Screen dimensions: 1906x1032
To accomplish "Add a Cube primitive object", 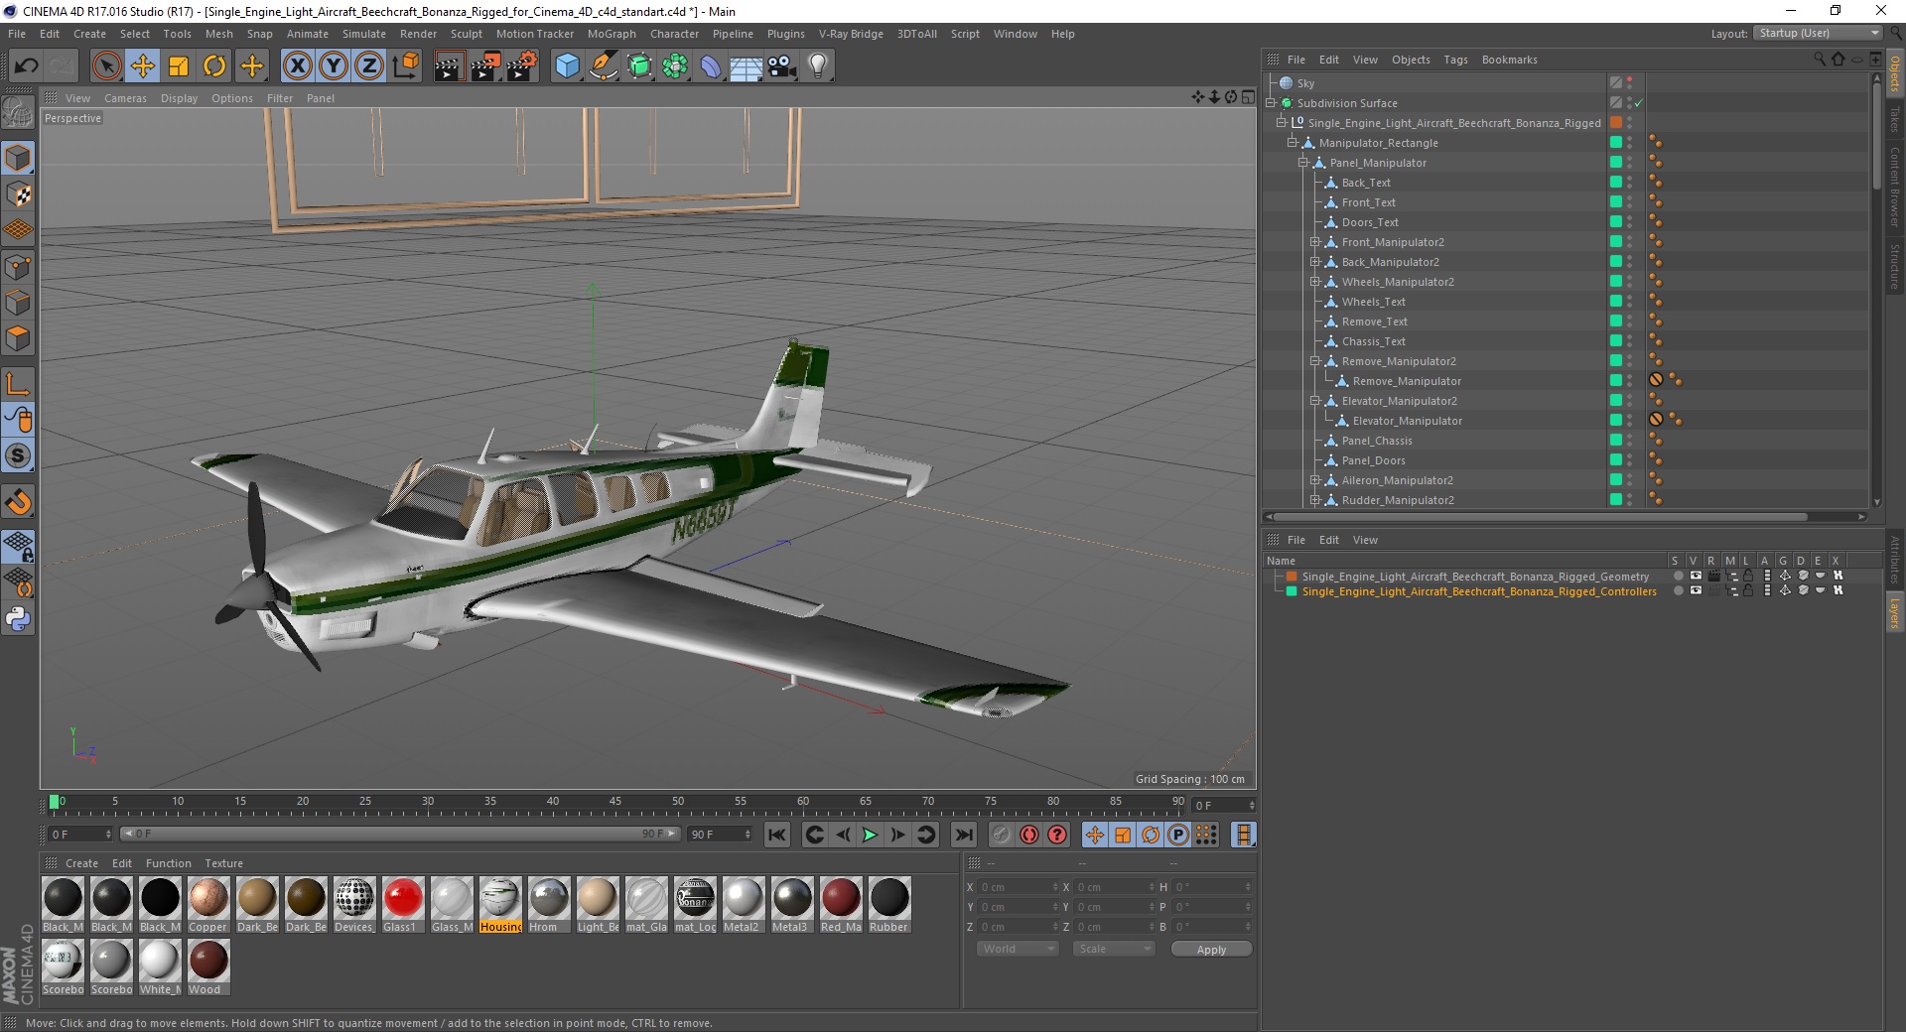I will point(567,66).
